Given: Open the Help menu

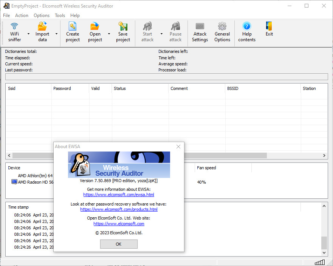Looking at the screenshot, I should tap(75, 15).
